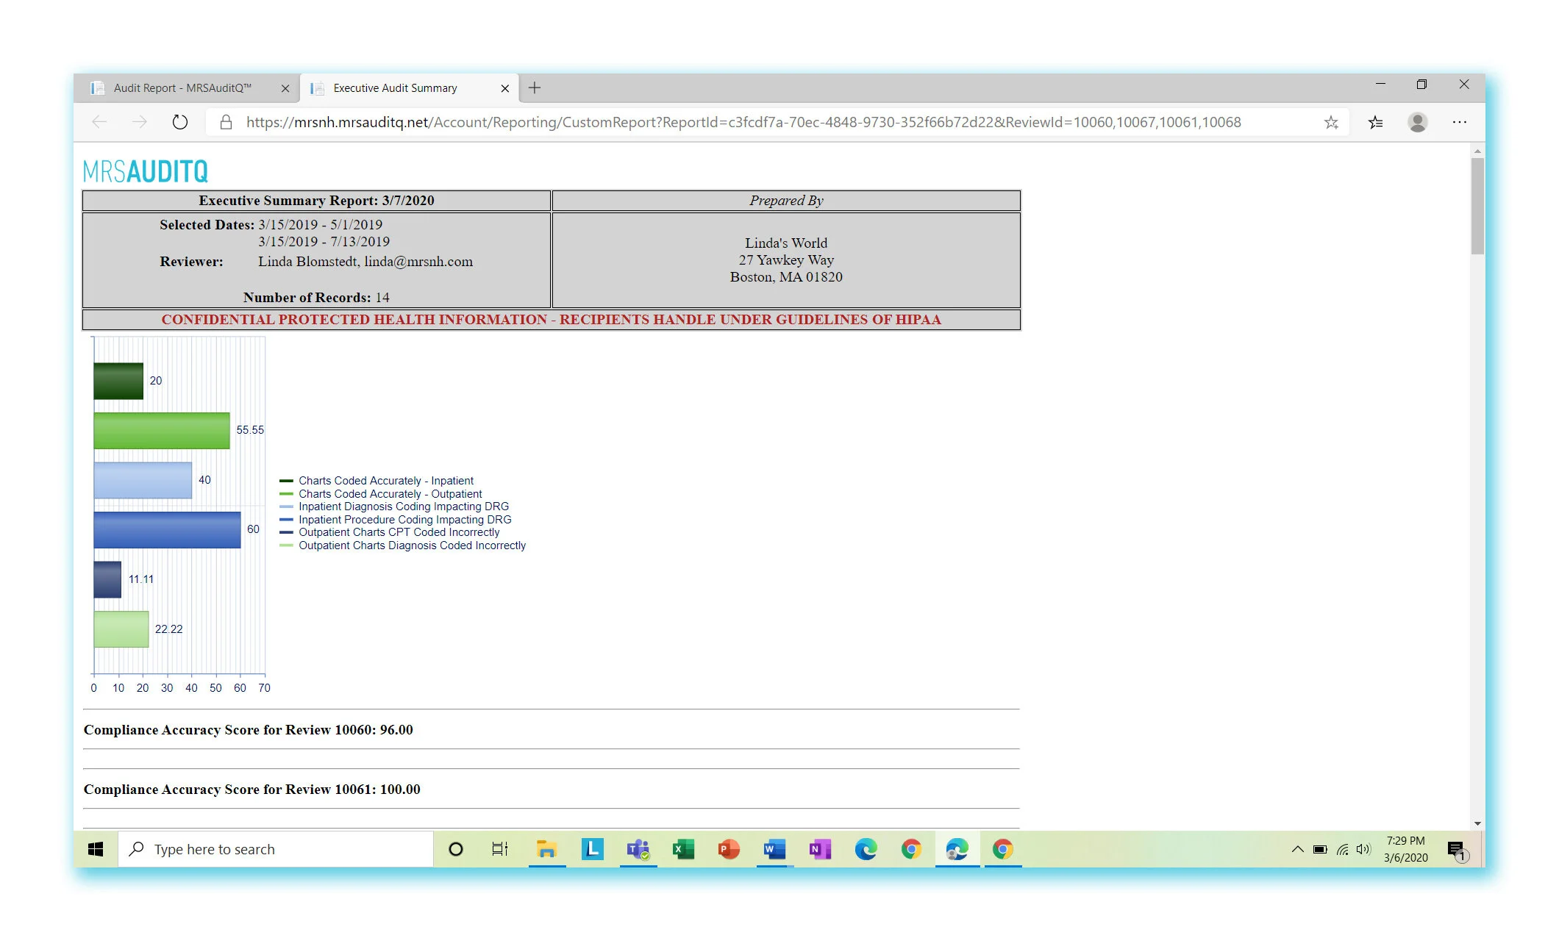This screenshot has height=941, width=1559.
Task: Click the back navigation arrow
Action: (99, 122)
